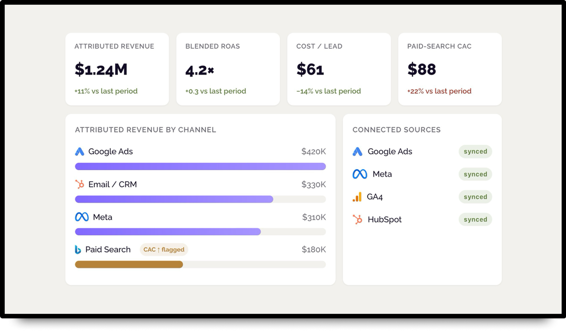Image resolution: width=566 pixels, height=331 pixels.
Task: Click the $310K Meta revenue value
Action: [x=314, y=217]
